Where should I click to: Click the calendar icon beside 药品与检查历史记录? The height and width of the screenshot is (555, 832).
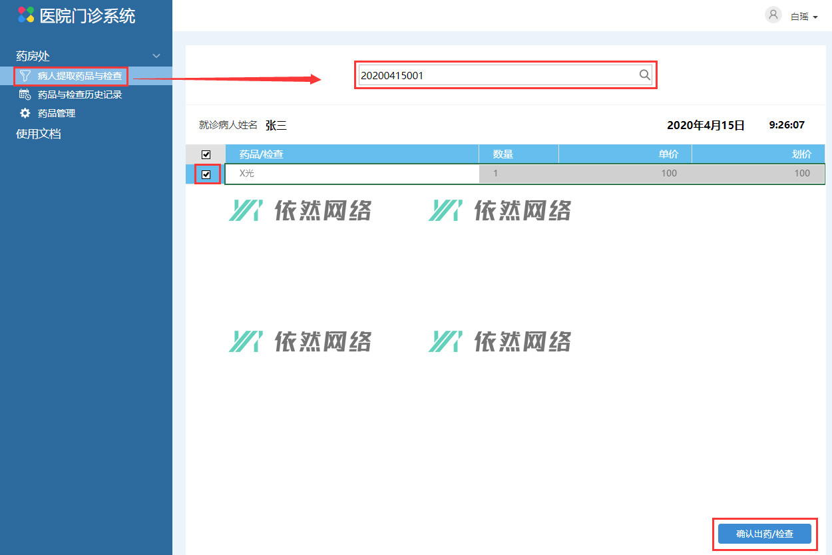click(x=25, y=94)
